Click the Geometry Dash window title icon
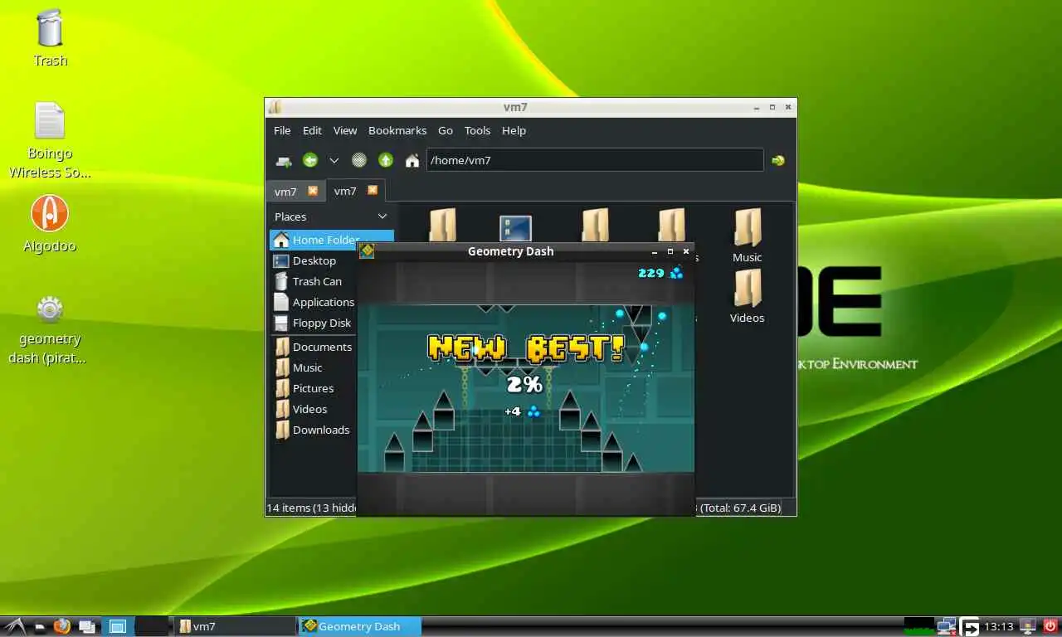The height and width of the screenshot is (637, 1062). click(367, 250)
